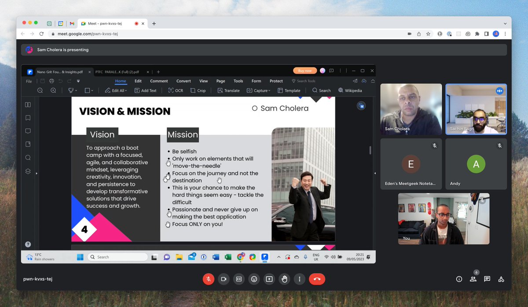
Task: Open the Edit ribbon tab
Action: (138, 81)
